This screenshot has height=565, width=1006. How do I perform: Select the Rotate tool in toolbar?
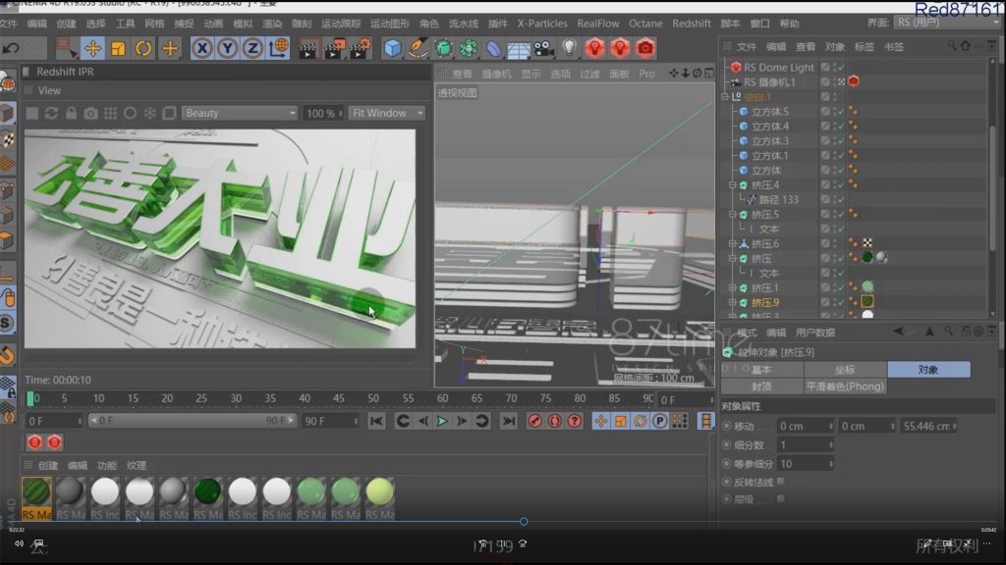[x=143, y=48]
